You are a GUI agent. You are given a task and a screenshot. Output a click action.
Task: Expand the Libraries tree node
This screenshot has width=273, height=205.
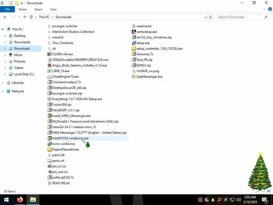pos(3,83)
